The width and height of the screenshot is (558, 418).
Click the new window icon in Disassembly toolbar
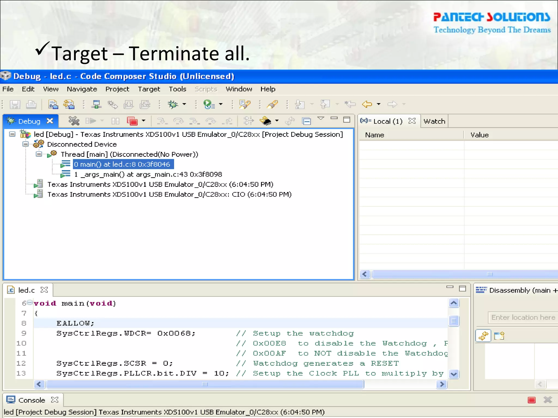click(x=499, y=336)
